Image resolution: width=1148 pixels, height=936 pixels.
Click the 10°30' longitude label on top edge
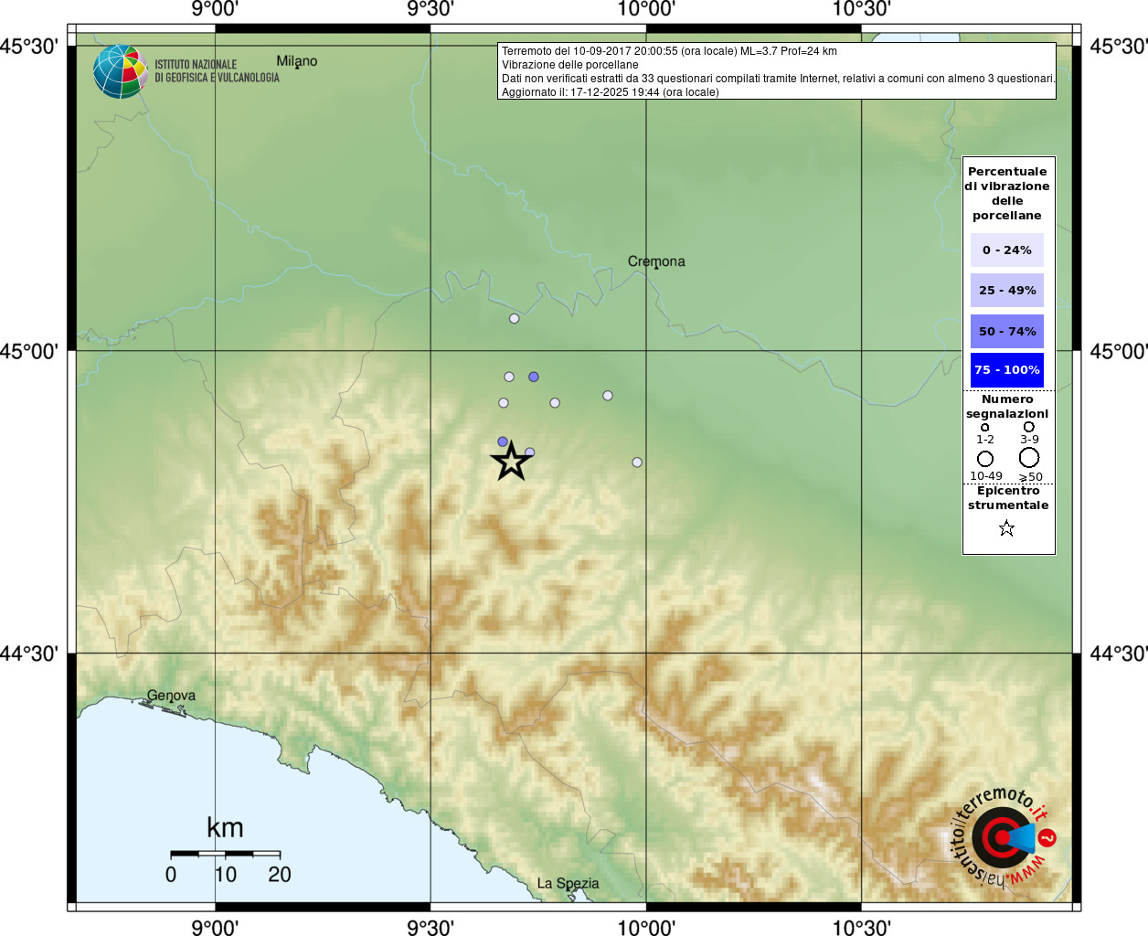click(x=861, y=9)
